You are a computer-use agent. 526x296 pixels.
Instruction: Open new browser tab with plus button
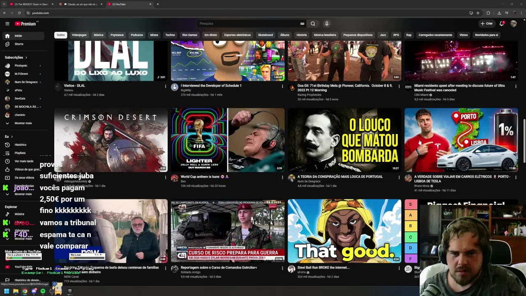pos(158,4)
